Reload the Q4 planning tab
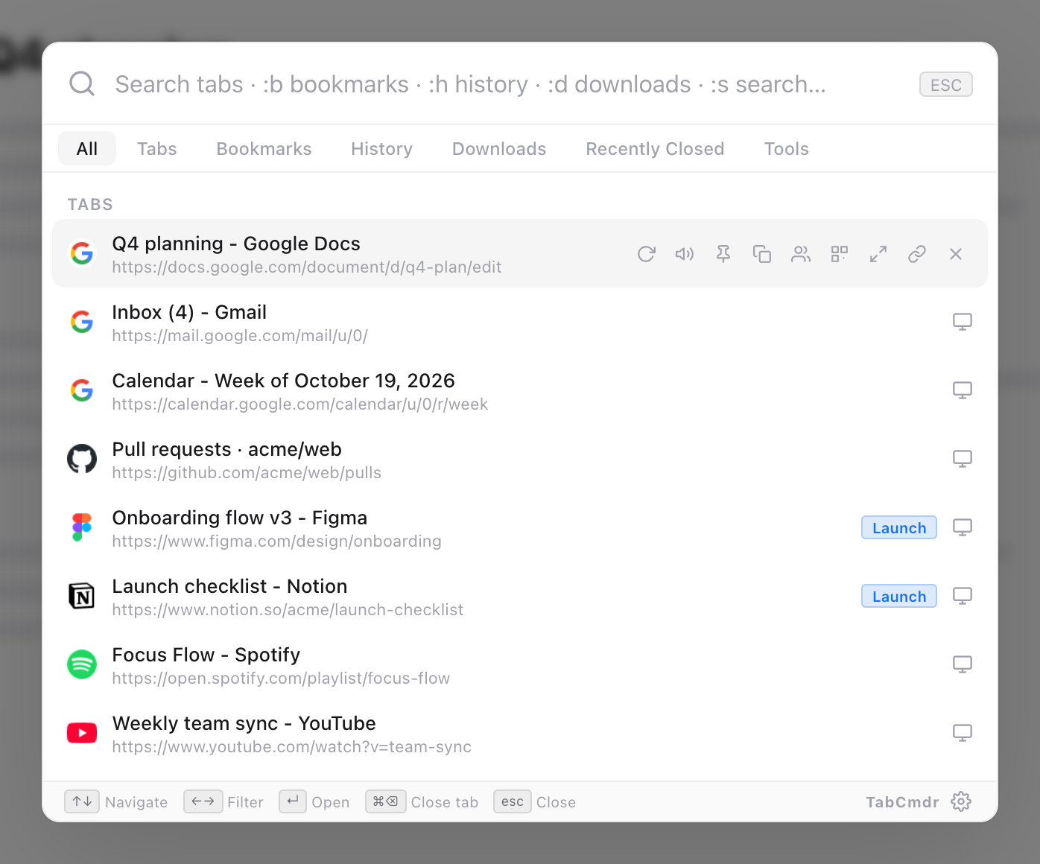Image resolution: width=1040 pixels, height=864 pixels. tap(647, 254)
